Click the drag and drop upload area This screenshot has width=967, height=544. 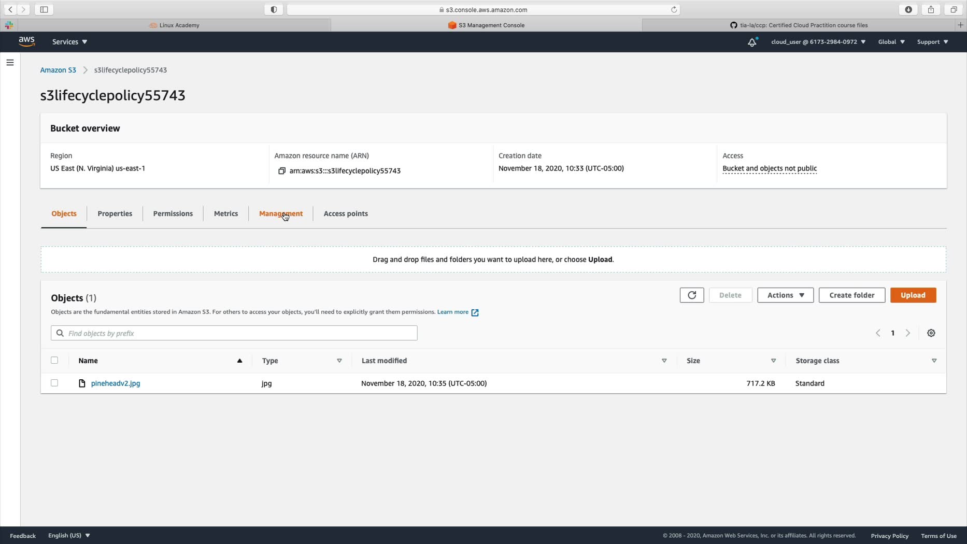coord(493,260)
